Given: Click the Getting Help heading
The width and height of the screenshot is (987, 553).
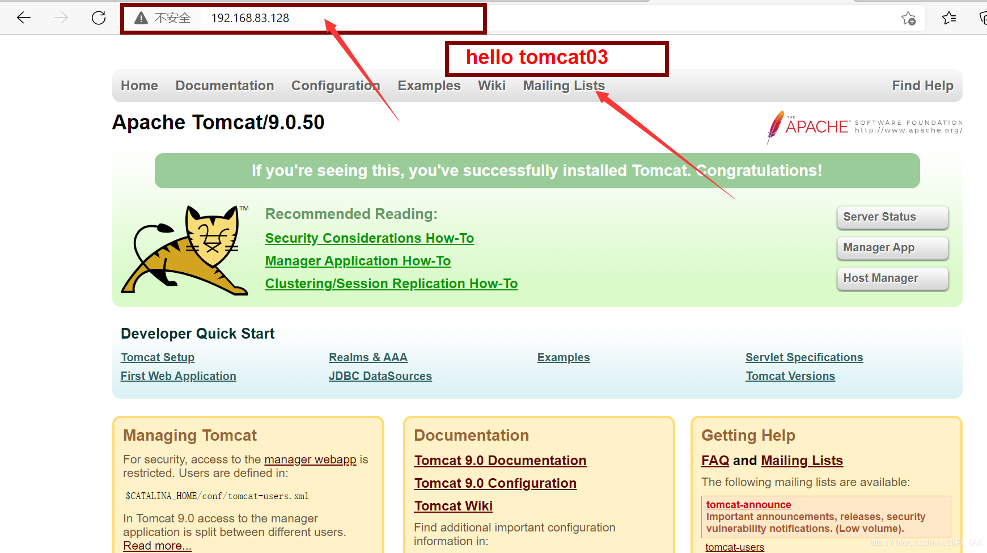Looking at the screenshot, I should pos(748,435).
